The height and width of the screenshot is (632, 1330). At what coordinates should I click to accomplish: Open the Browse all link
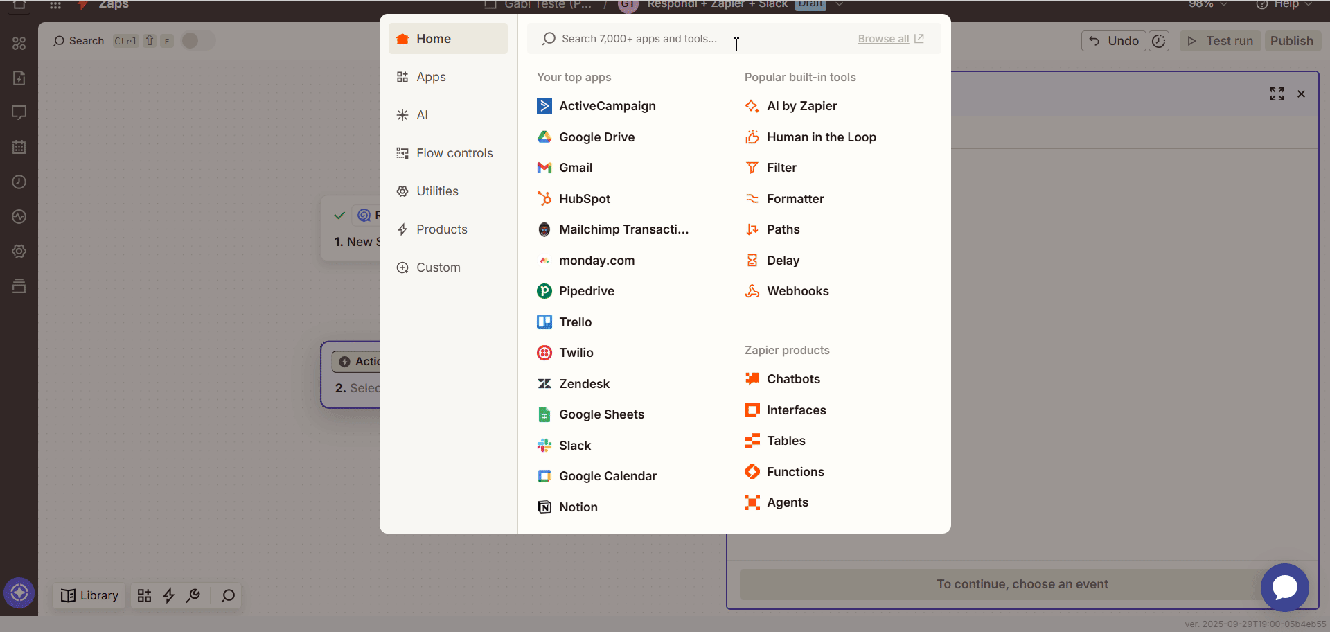click(891, 39)
